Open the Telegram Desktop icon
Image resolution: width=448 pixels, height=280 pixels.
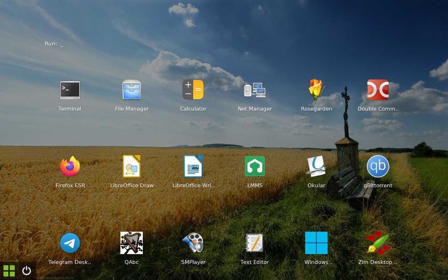click(70, 243)
